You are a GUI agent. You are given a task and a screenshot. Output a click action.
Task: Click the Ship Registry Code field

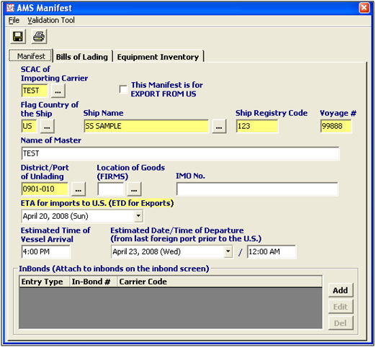257,126
